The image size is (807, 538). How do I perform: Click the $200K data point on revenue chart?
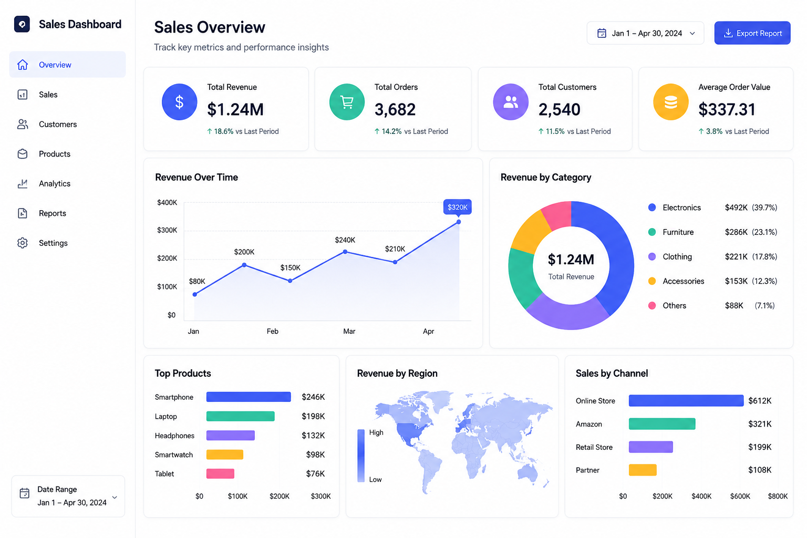(244, 265)
